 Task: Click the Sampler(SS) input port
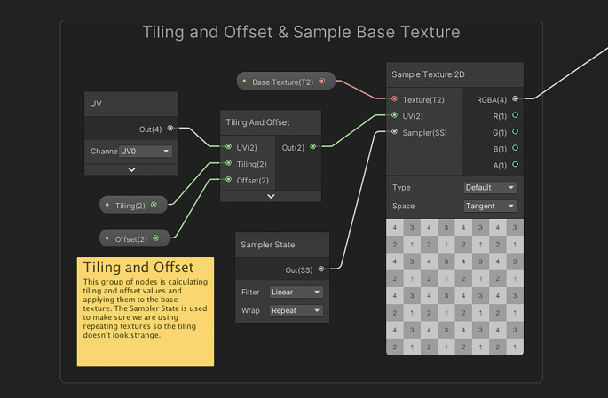tap(395, 132)
